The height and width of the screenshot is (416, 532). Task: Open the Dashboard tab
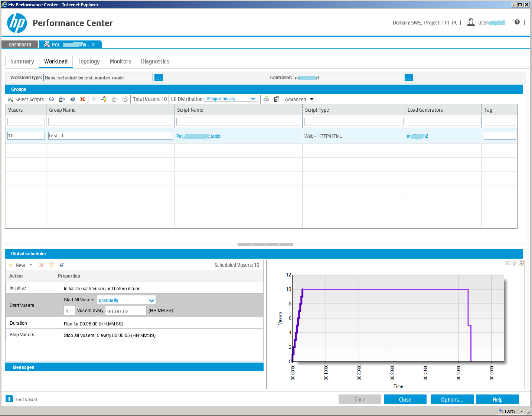click(x=20, y=45)
